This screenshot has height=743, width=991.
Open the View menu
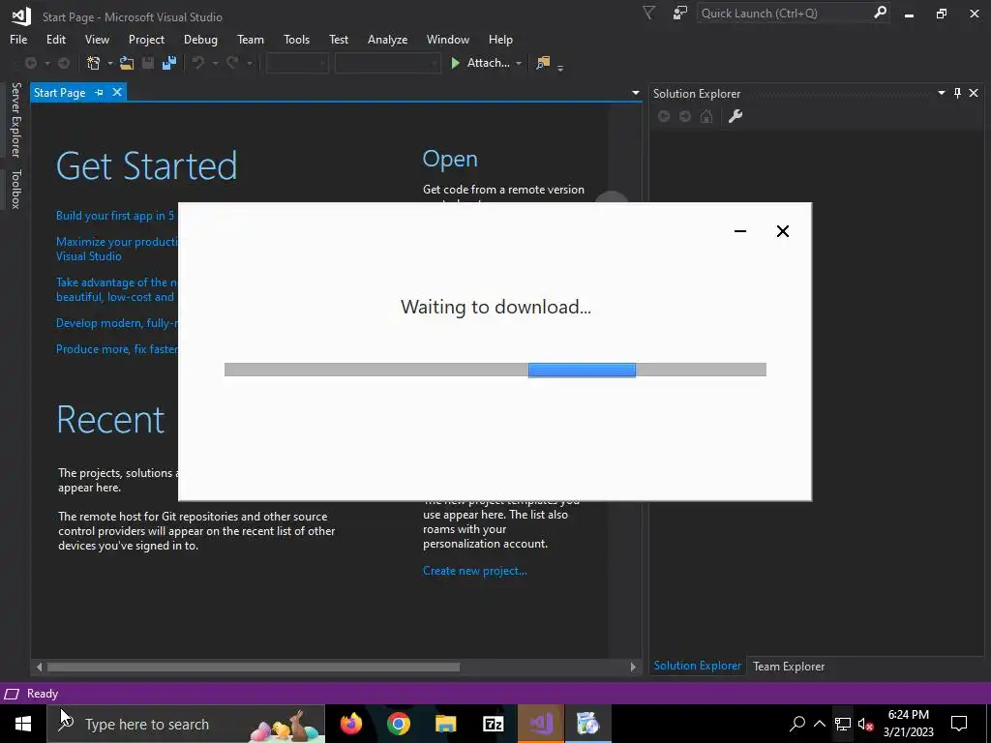pyautogui.click(x=97, y=39)
